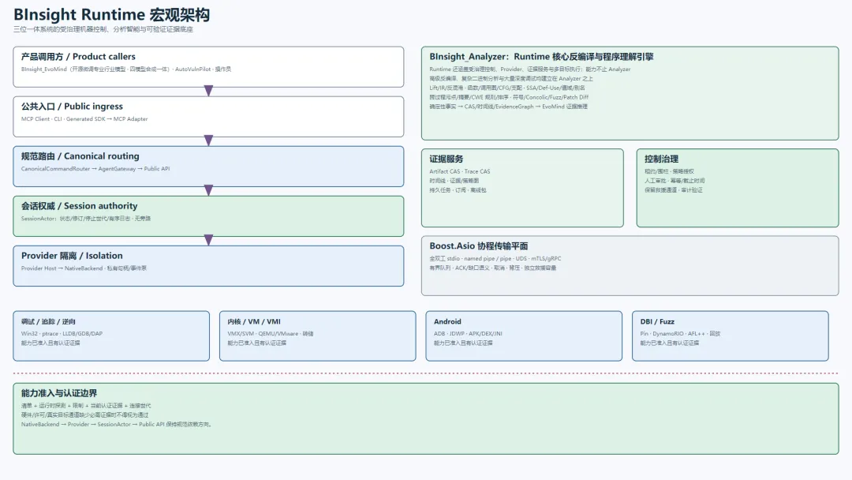Select the heading "会话权威 / Session authority"
The image size is (852, 480).
click(x=80, y=206)
